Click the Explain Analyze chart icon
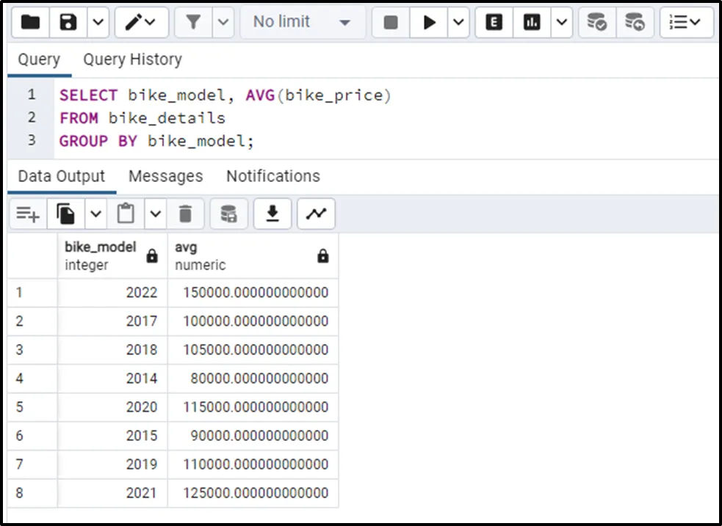This screenshot has width=722, height=526. [x=532, y=23]
